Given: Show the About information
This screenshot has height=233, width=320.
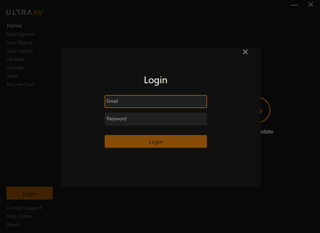Looking at the screenshot, I should point(13,225).
